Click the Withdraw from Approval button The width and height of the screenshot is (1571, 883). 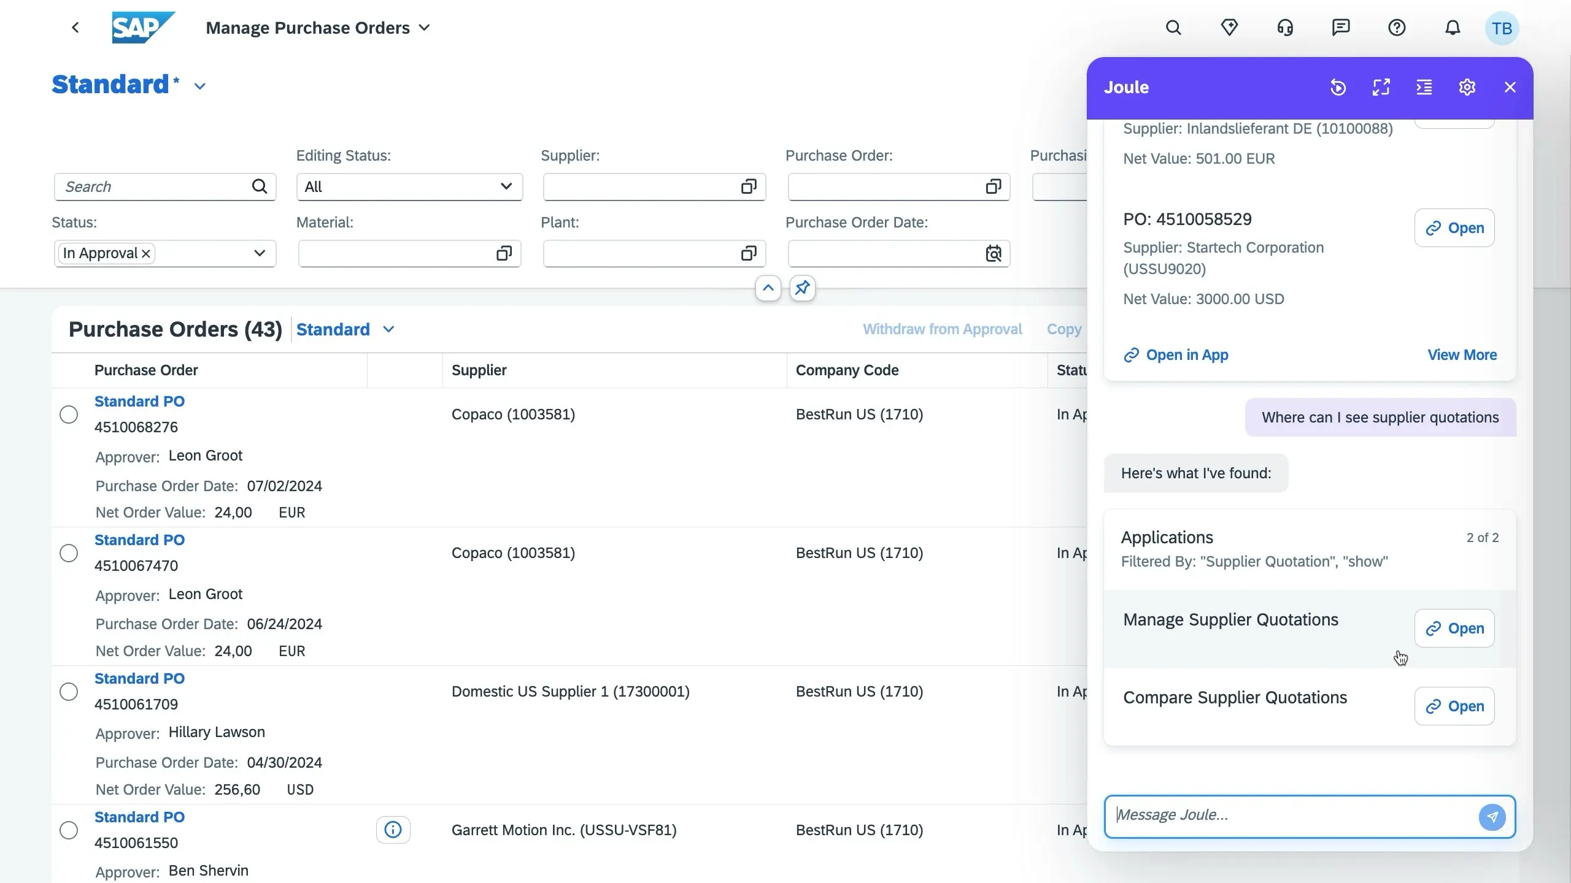(x=942, y=330)
